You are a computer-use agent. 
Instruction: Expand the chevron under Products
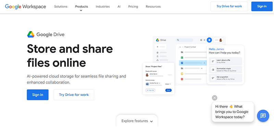pos(81,11)
